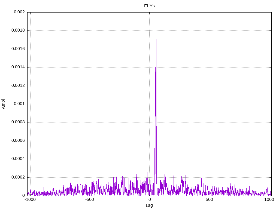Click the Lag x-axis label
This screenshot has width=279, height=209.
point(149,205)
